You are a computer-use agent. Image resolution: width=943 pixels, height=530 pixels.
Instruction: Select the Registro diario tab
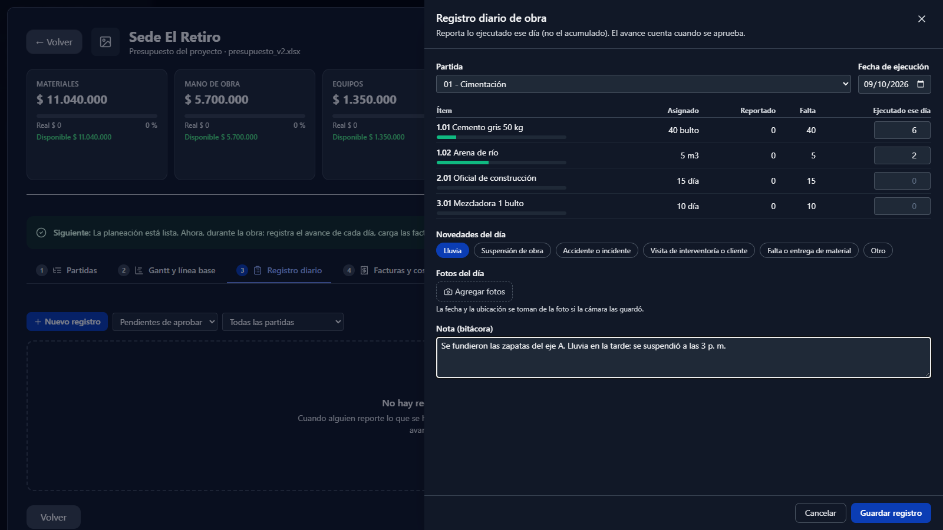pyautogui.click(x=279, y=270)
